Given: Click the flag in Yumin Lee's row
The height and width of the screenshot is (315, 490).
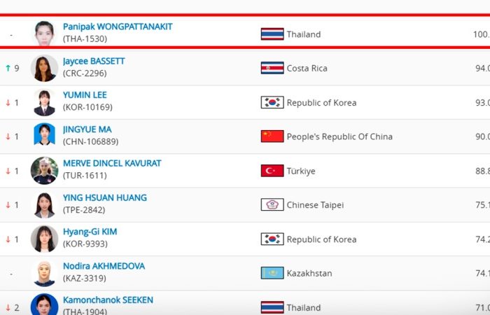Looking at the screenshot, I should click(x=272, y=102).
